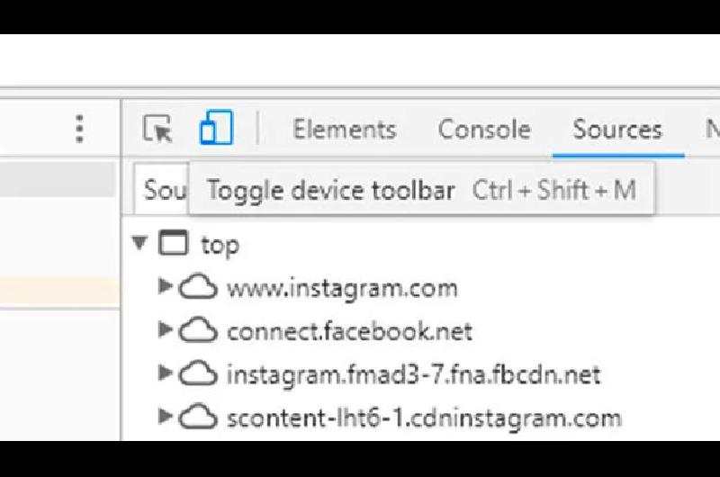Expand the www.instagram.com domain node
Image resolution: width=720 pixels, height=477 pixels.
coord(165,285)
